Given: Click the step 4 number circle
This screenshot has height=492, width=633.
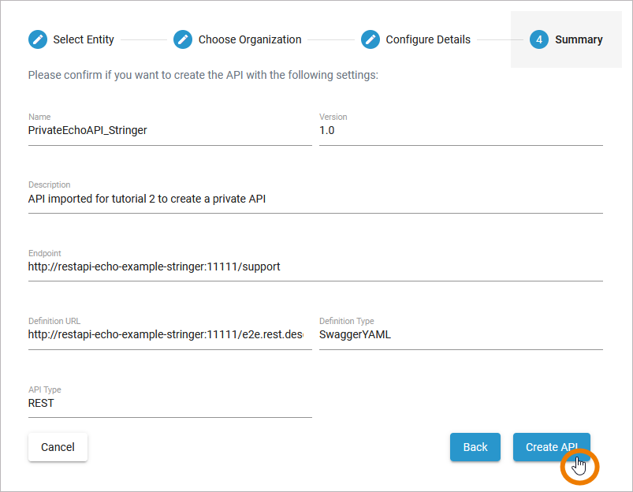Looking at the screenshot, I should tap(539, 39).
